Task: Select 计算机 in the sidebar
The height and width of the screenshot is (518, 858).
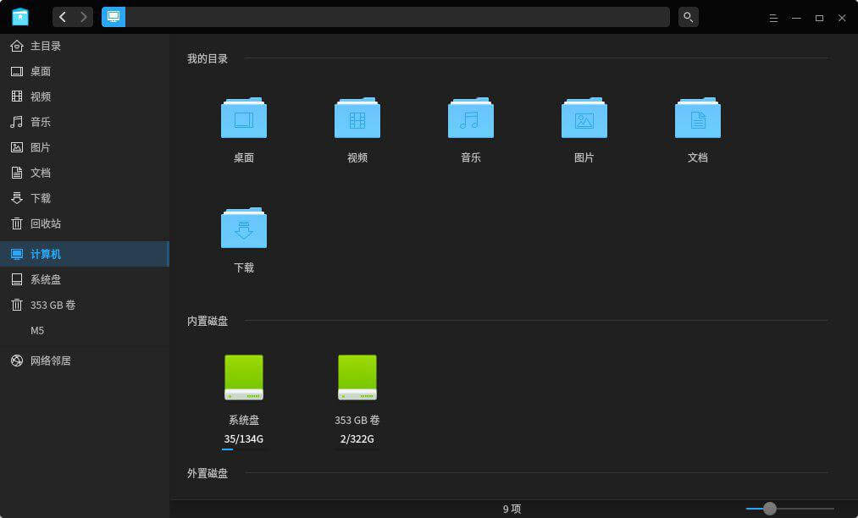Action: pos(85,254)
